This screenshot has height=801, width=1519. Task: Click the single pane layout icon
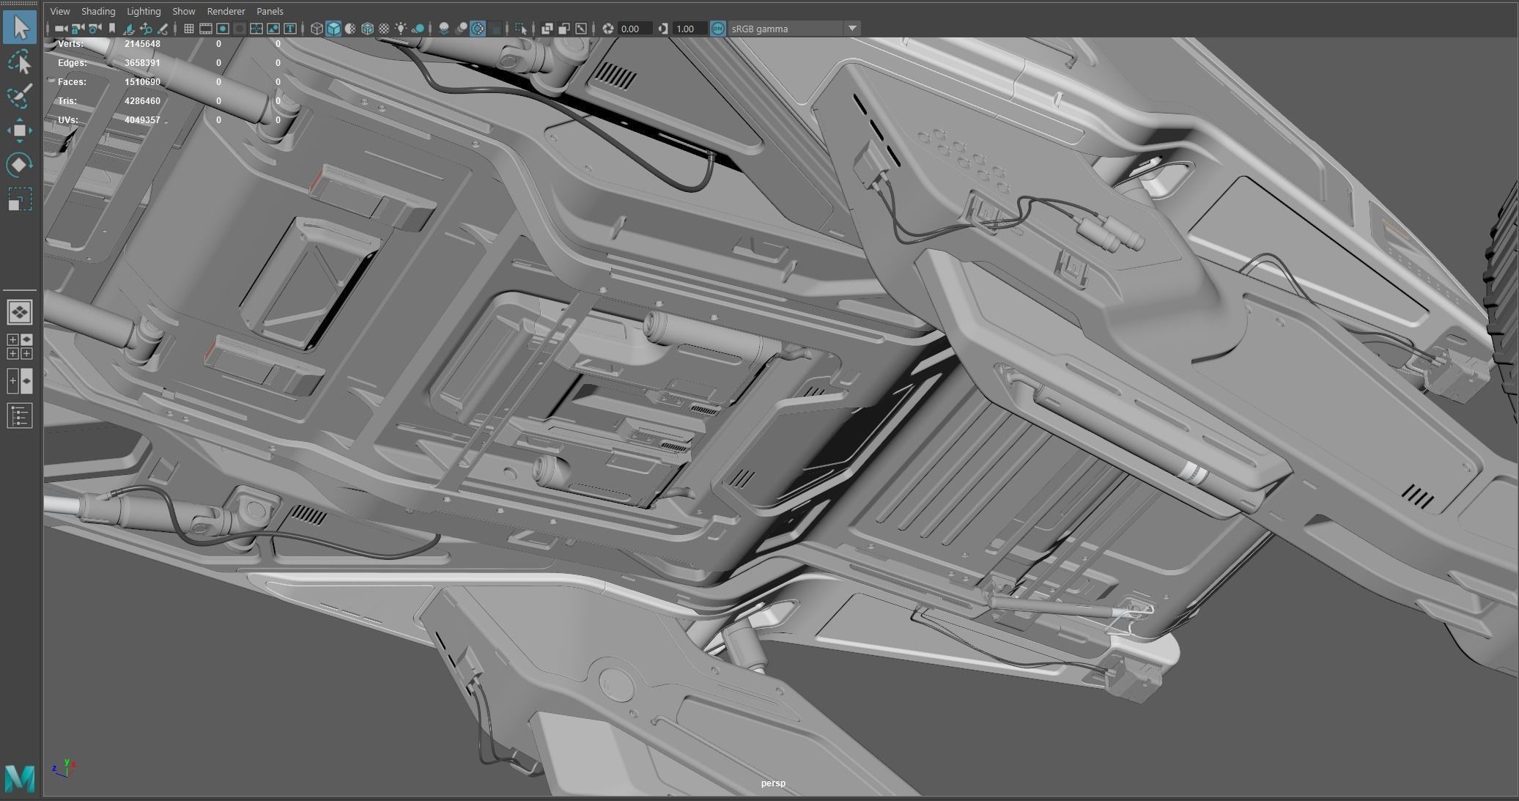[x=20, y=312]
